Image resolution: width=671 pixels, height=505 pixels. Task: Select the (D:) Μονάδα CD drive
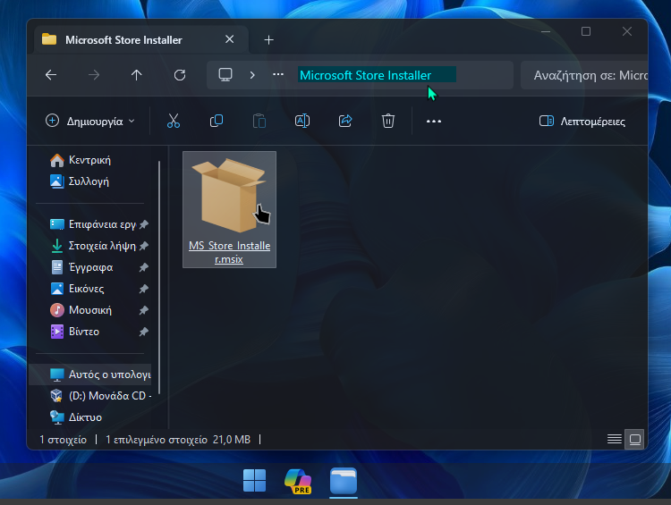coord(100,396)
